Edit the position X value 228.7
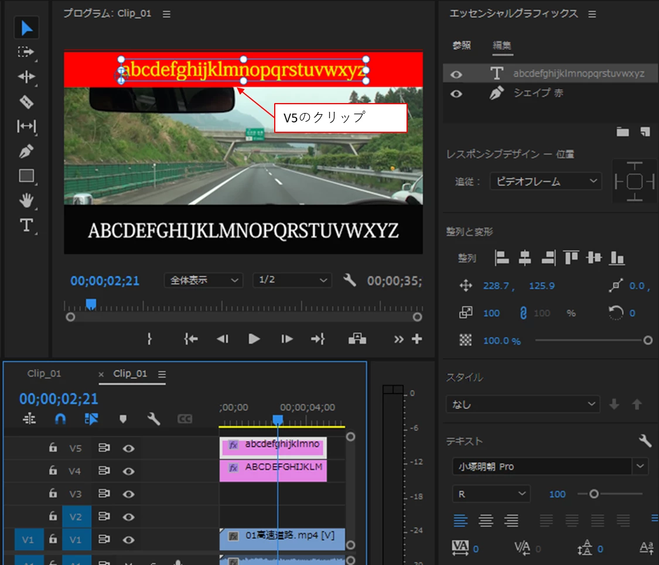659x565 pixels. pyautogui.click(x=496, y=286)
